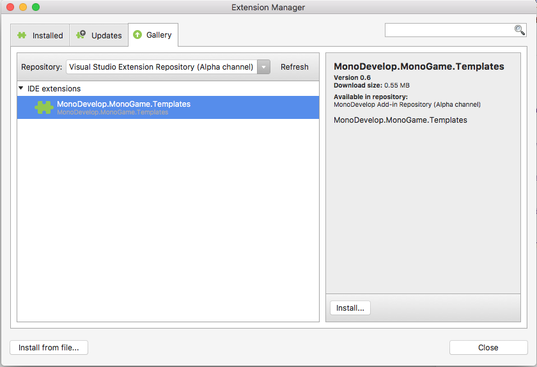Image resolution: width=537 pixels, height=367 pixels.
Task: Click the Repository label
Action: [x=42, y=67]
